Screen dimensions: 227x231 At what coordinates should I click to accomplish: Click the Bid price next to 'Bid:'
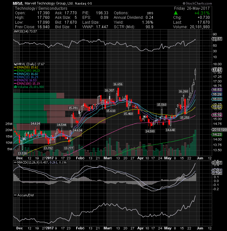pos(71,22)
